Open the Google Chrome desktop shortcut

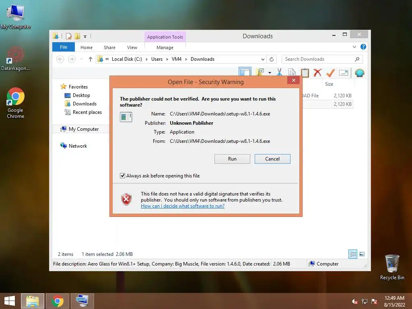[x=16, y=103]
